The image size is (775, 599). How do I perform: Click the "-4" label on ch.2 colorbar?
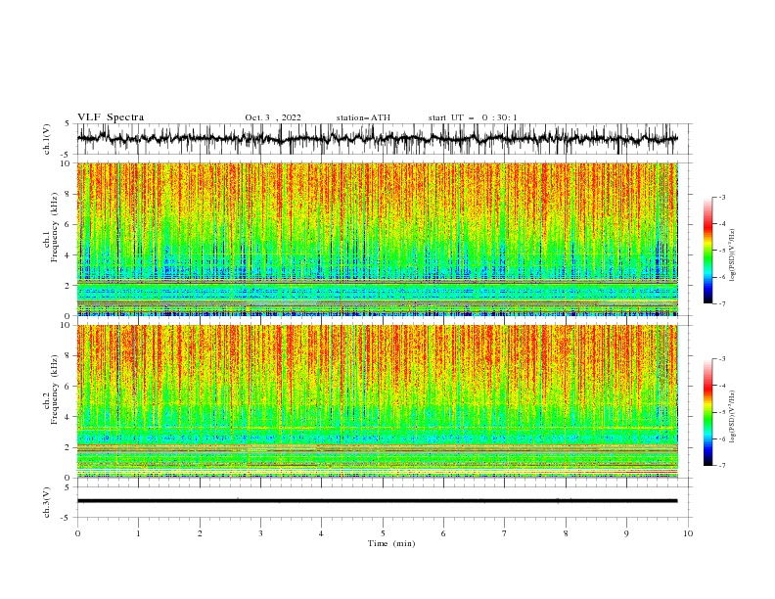point(722,386)
